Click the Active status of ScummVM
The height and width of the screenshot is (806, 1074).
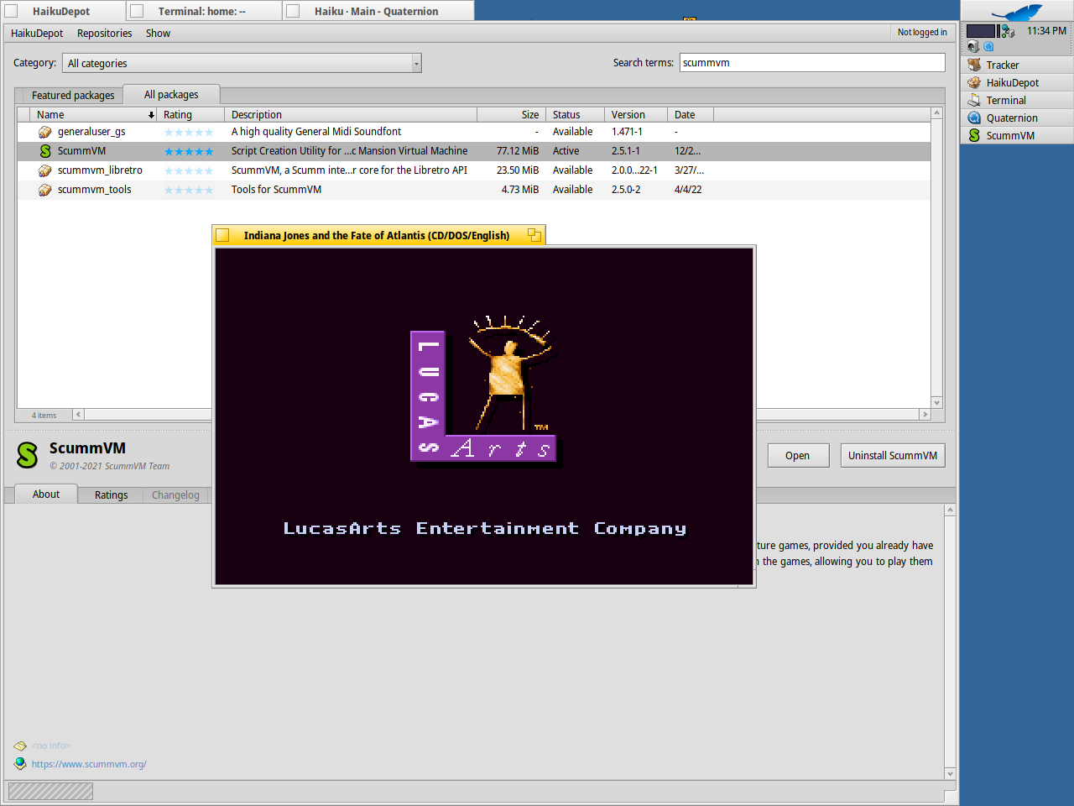click(566, 151)
